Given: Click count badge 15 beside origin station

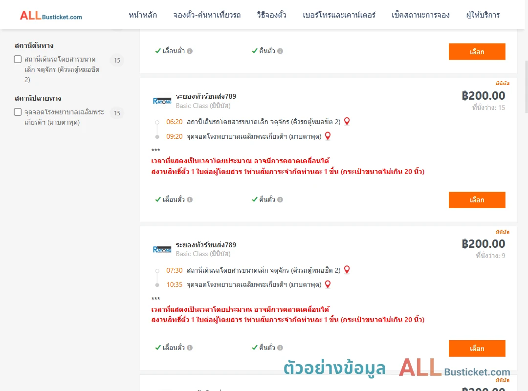Looking at the screenshot, I should (117, 60).
